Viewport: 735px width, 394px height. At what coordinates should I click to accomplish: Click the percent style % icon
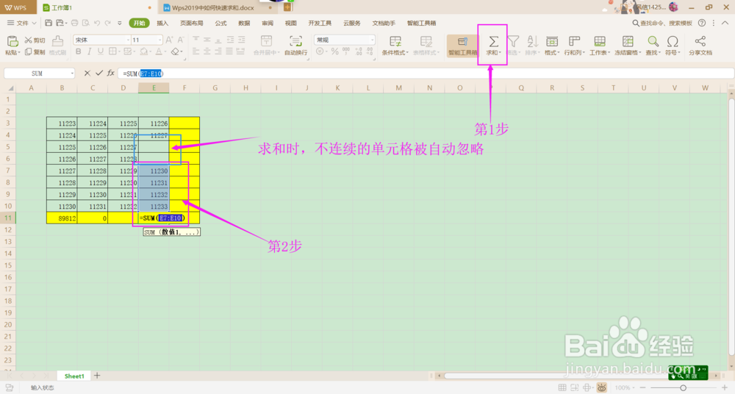tap(334, 51)
